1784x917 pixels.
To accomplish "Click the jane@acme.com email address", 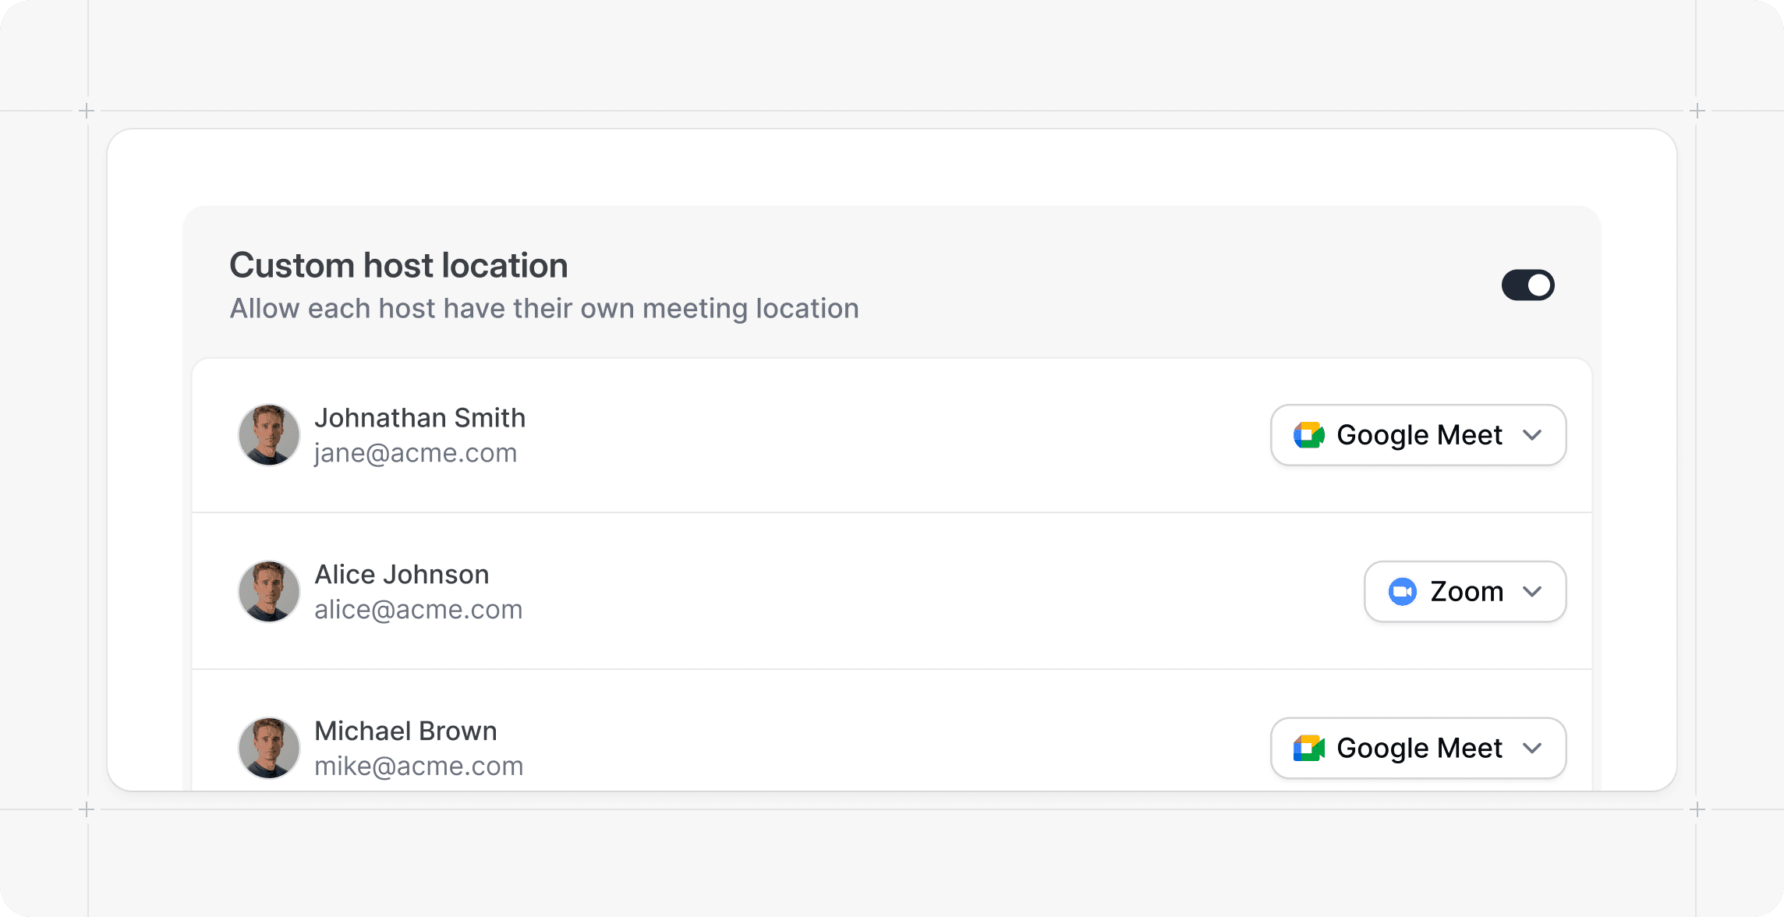I will [416, 453].
